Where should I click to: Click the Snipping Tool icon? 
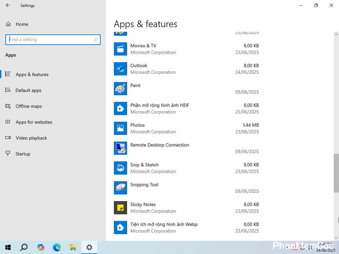tap(121, 188)
